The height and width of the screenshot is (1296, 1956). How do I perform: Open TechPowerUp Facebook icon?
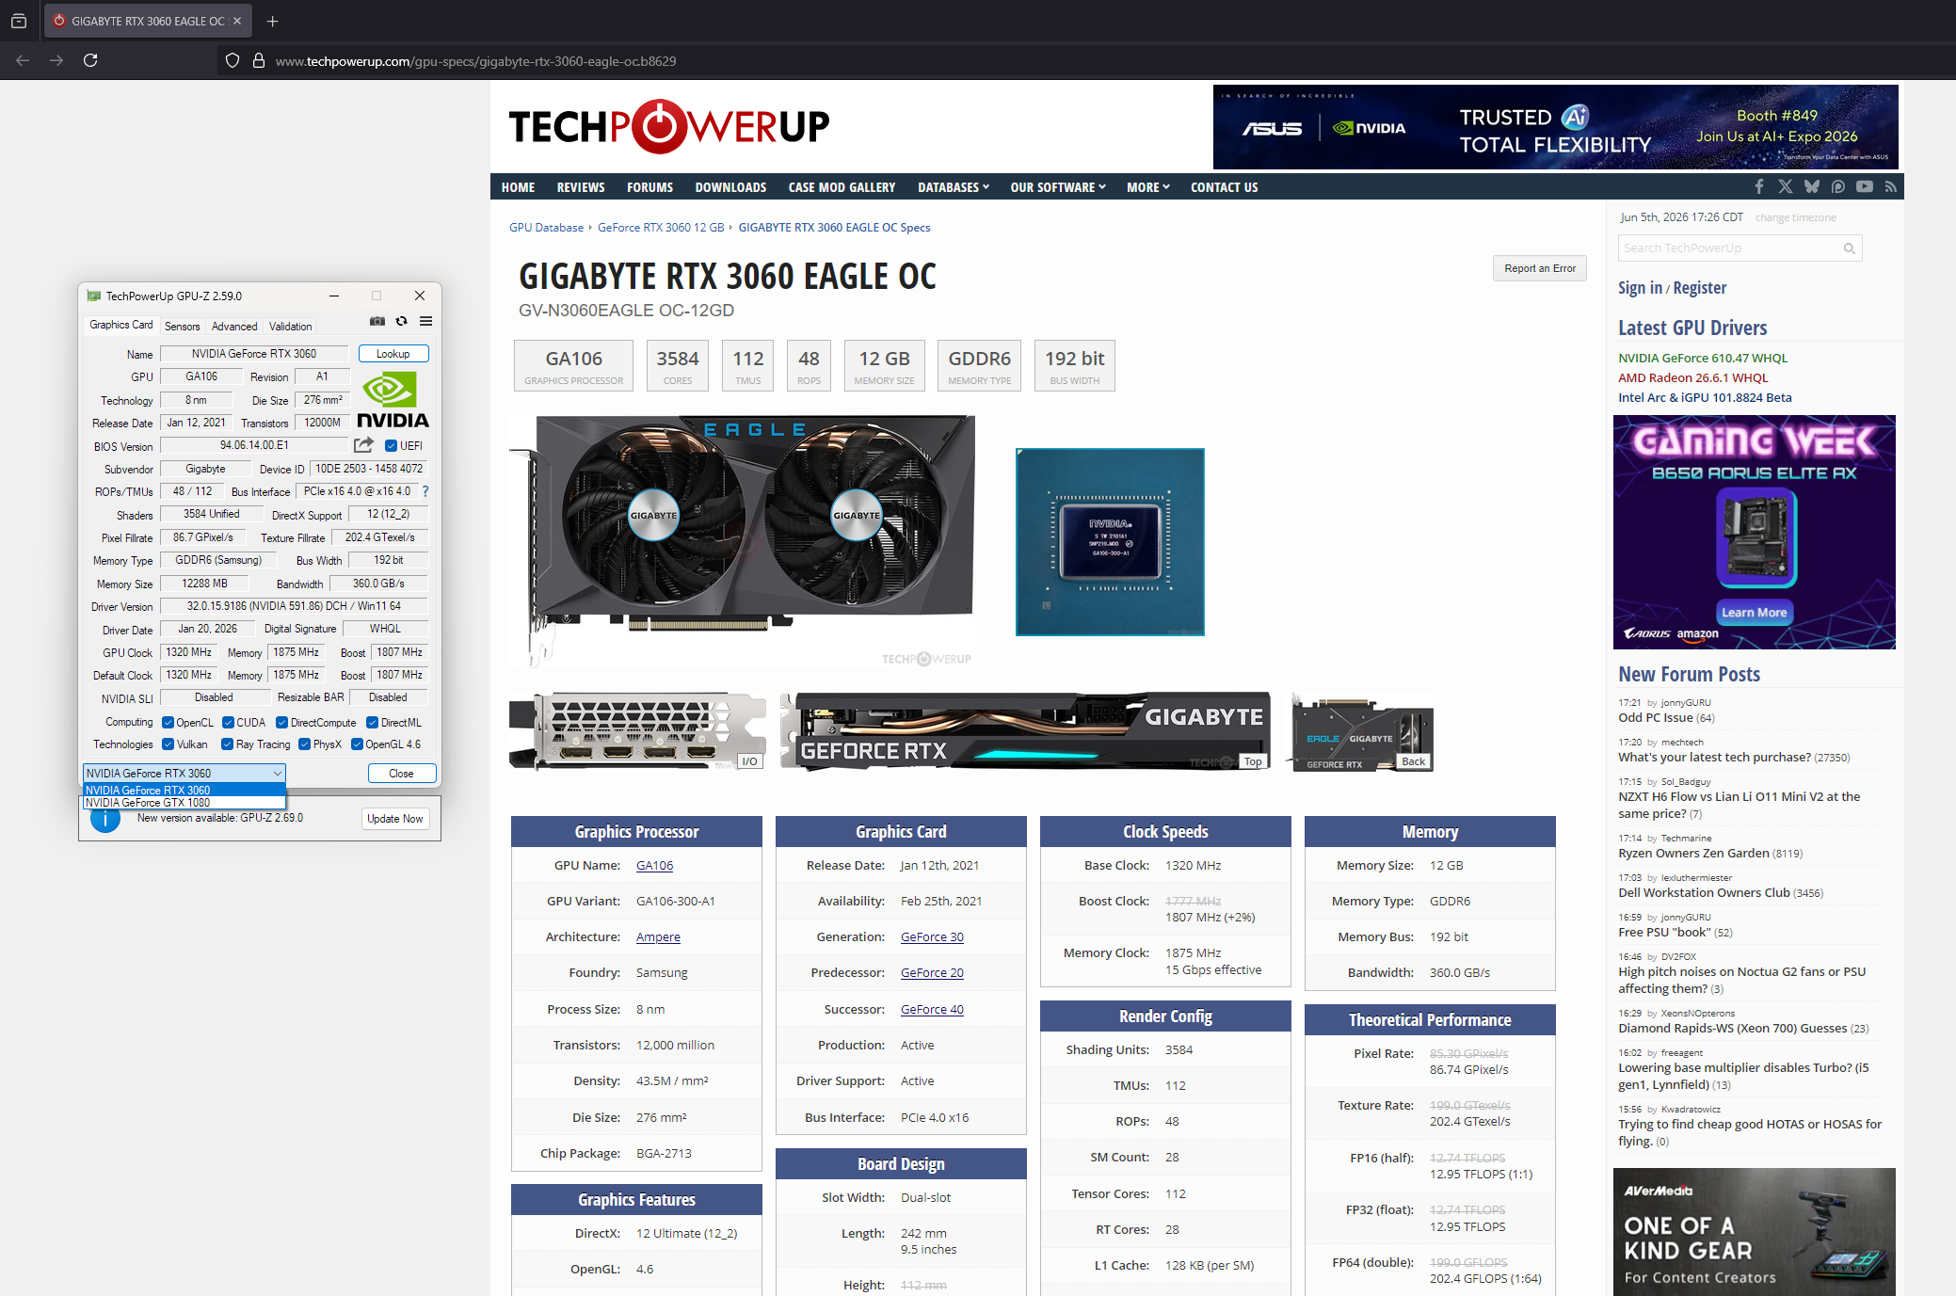[1759, 186]
